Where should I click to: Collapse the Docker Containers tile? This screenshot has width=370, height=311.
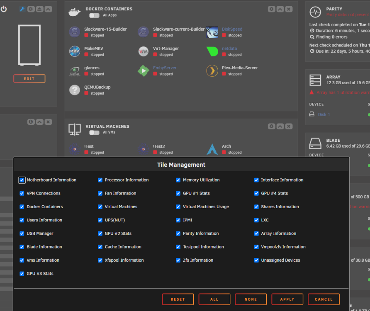click(x=280, y=9)
